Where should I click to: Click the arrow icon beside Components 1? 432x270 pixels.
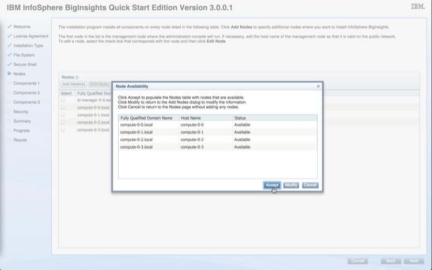(9, 83)
